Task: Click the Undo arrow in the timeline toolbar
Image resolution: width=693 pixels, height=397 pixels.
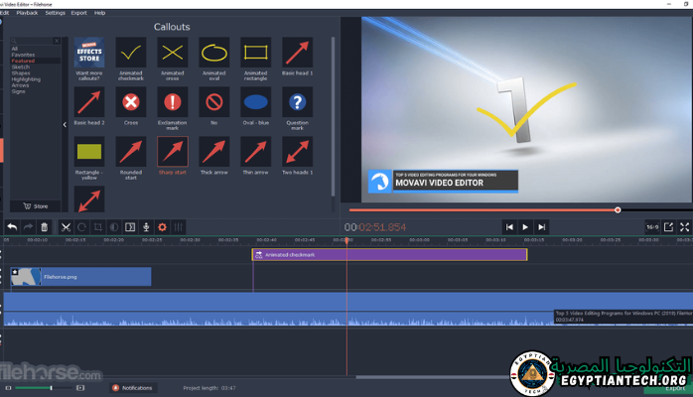Action: 12,227
